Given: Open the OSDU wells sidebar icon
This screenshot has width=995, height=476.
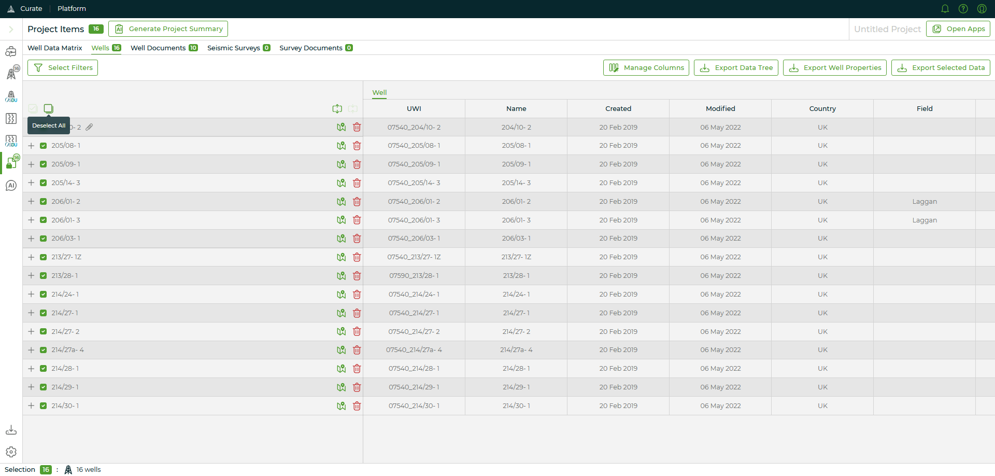Looking at the screenshot, I should (11, 96).
